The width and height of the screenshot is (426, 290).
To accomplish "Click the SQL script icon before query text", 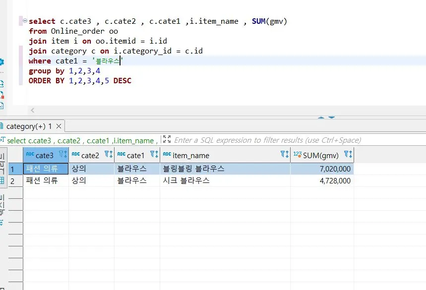I will pyautogui.click(x=2, y=140).
